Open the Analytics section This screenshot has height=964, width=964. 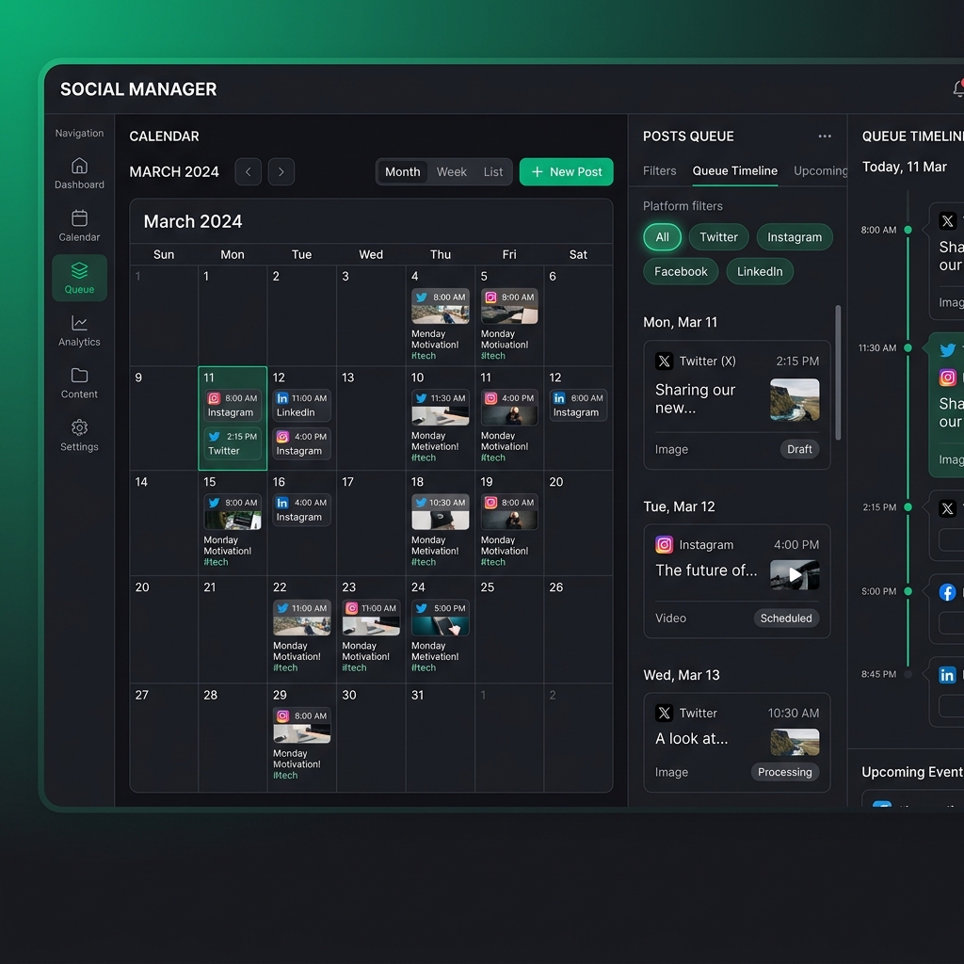click(x=79, y=330)
